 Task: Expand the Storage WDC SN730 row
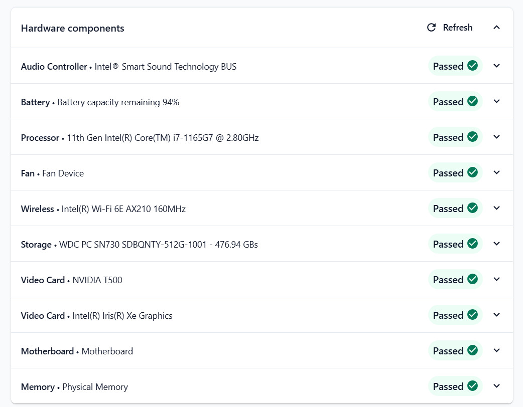click(497, 244)
